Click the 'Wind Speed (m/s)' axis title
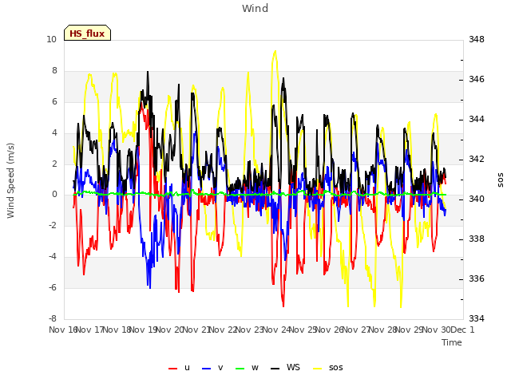 point(10,180)
